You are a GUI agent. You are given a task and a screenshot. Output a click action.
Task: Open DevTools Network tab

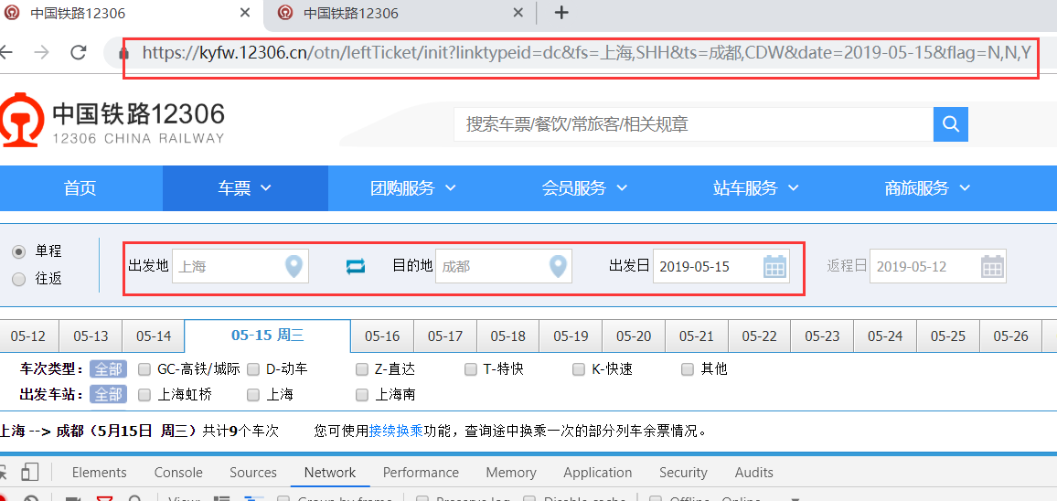click(330, 473)
